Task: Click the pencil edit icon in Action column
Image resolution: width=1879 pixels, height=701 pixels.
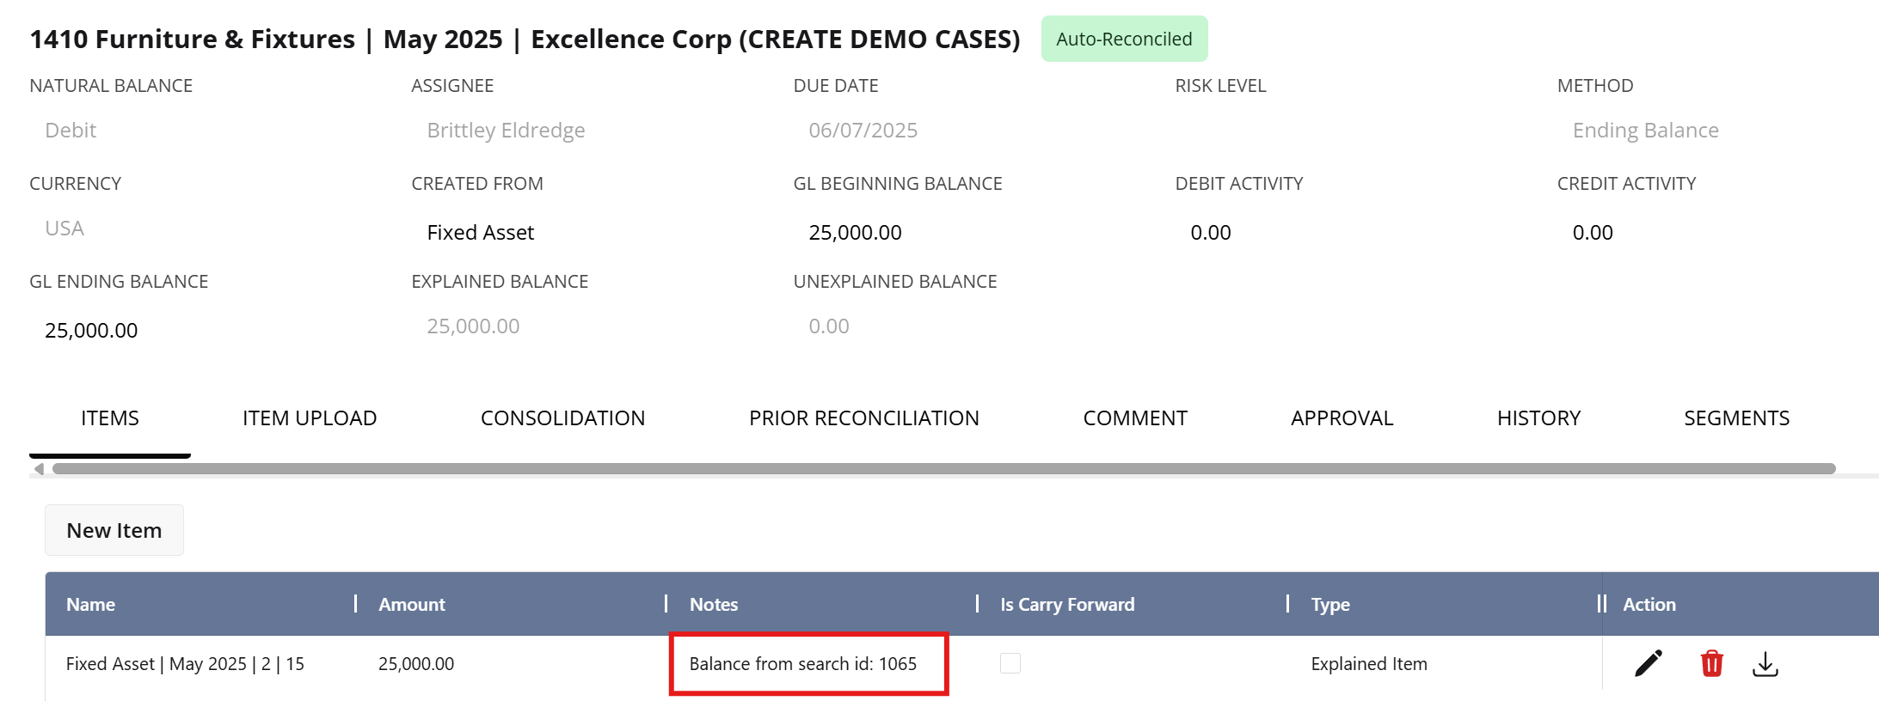Action: click(x=1648, y=663)
